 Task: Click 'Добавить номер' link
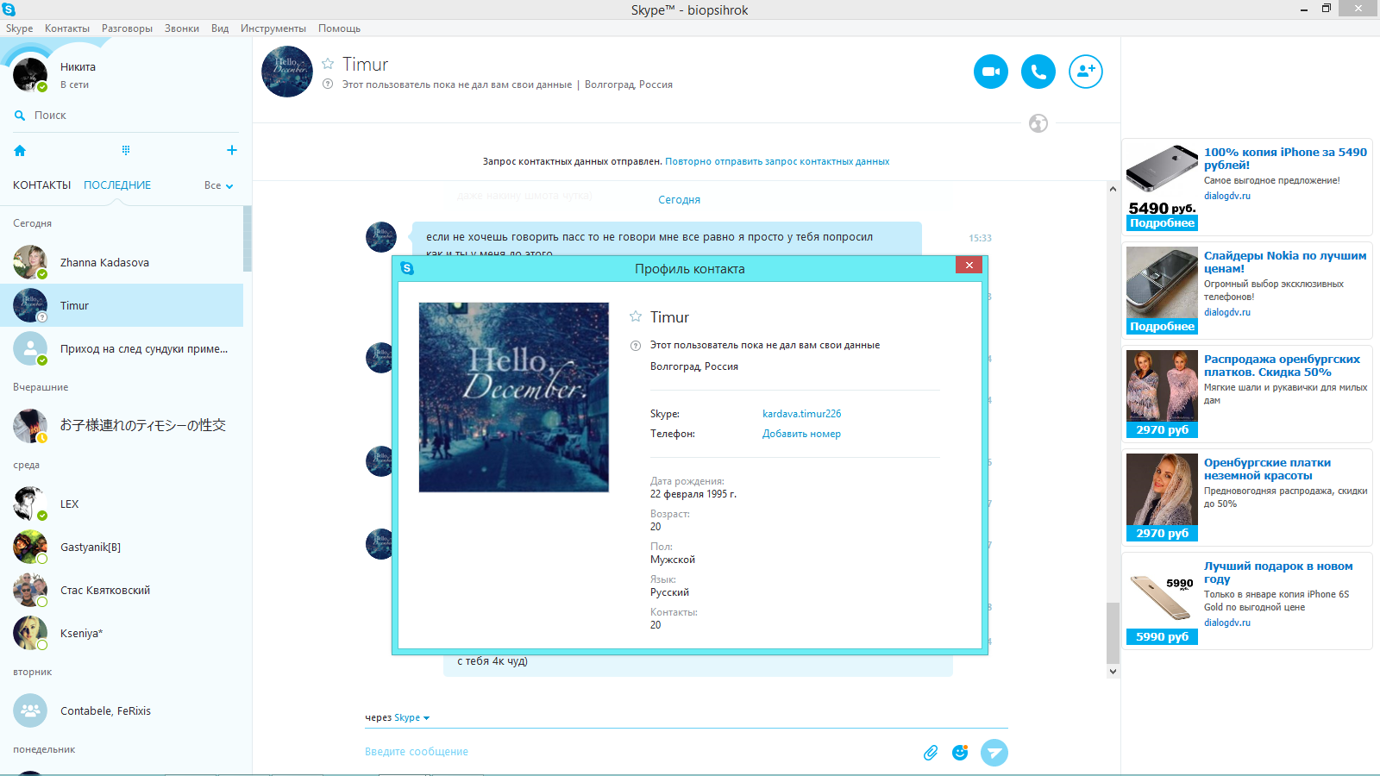coord(801,434)
